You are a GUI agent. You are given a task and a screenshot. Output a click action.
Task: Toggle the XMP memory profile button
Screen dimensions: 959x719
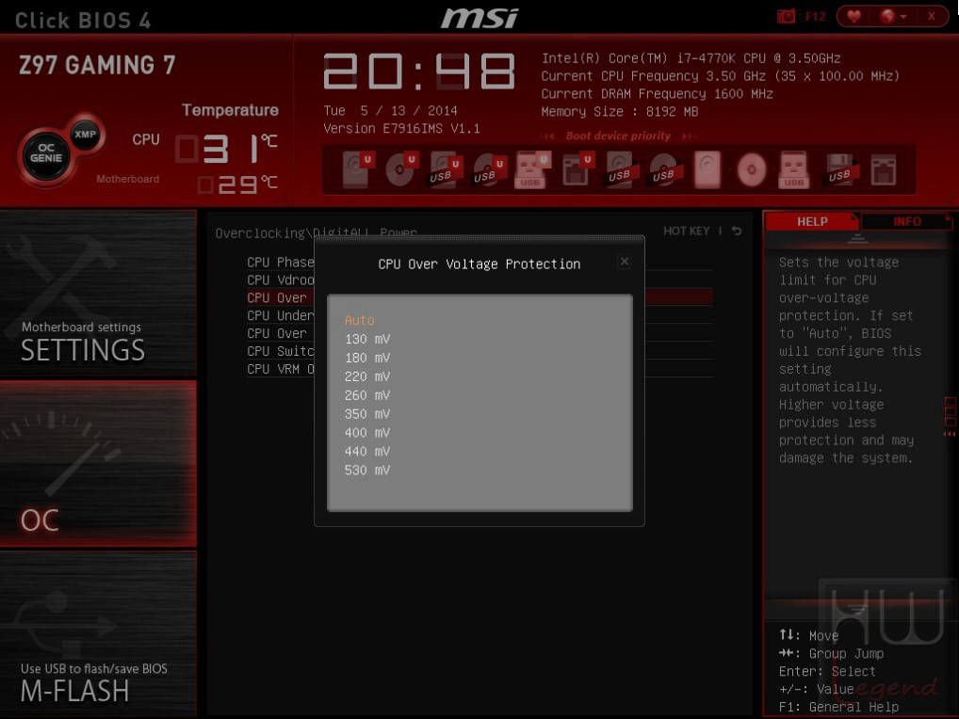(x=85, y=134)
